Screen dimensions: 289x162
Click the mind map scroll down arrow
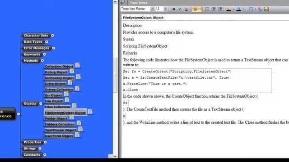point(115,156)
